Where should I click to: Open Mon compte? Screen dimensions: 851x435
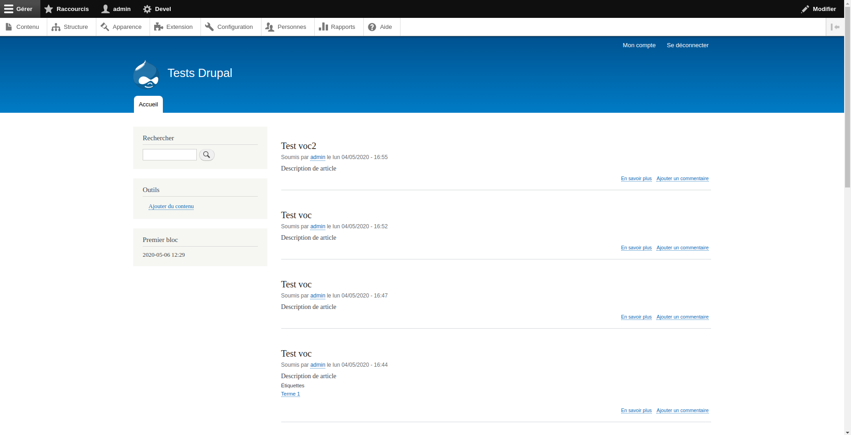coord(639,45)
